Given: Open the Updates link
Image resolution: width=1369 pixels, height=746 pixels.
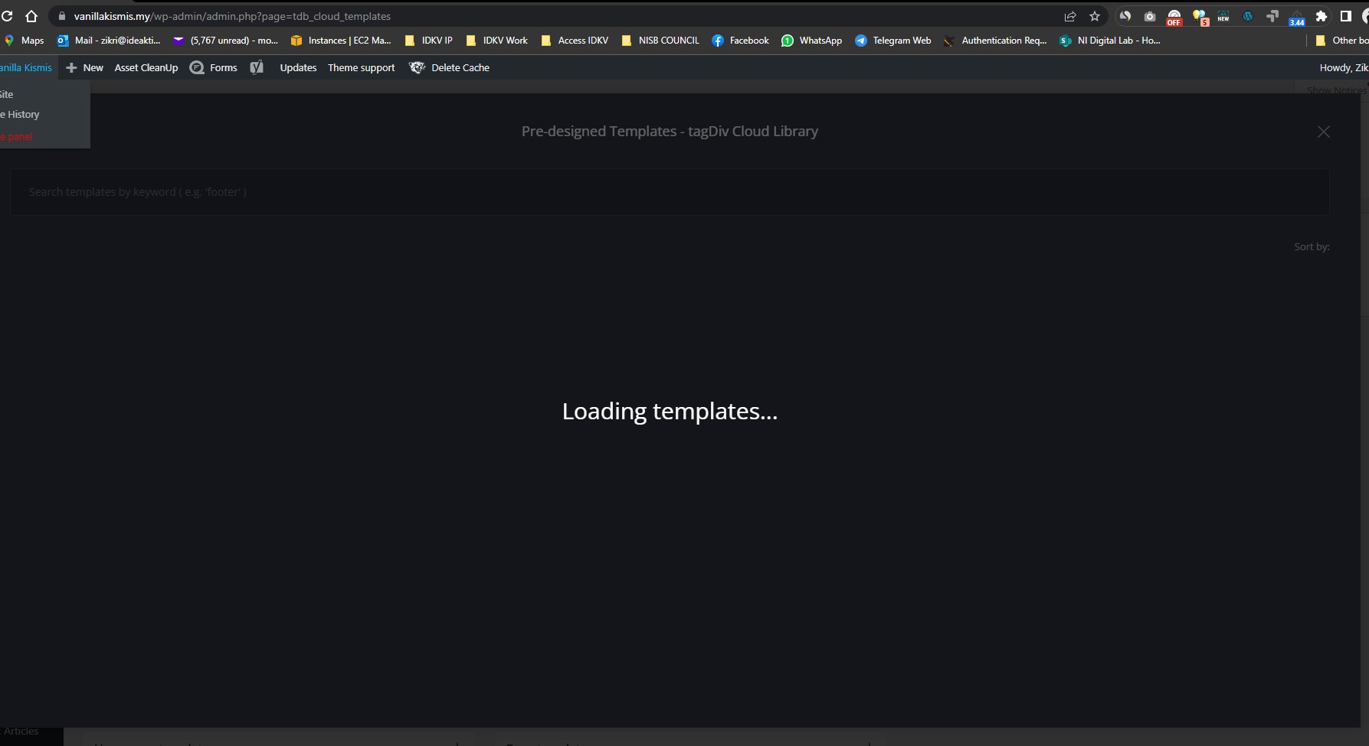Looking at the screenshot, I should [298, 67].
